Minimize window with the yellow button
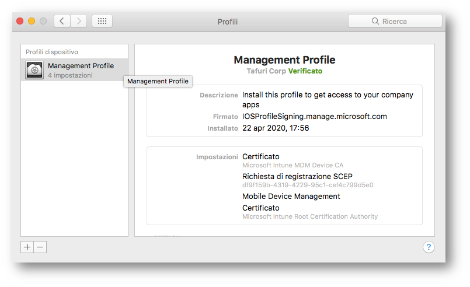This screenshot has width=470, height=287. coord(32,21)
